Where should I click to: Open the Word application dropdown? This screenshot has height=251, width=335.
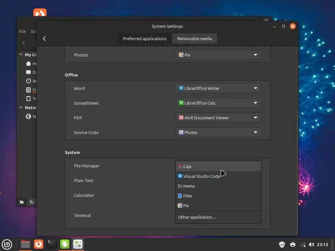click(218, 88)
